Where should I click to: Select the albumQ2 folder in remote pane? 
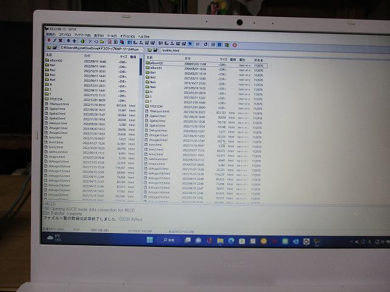point(157,63)
